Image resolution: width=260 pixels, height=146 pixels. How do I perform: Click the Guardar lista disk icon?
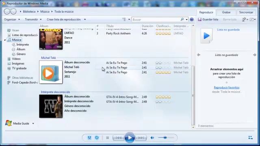199,19
